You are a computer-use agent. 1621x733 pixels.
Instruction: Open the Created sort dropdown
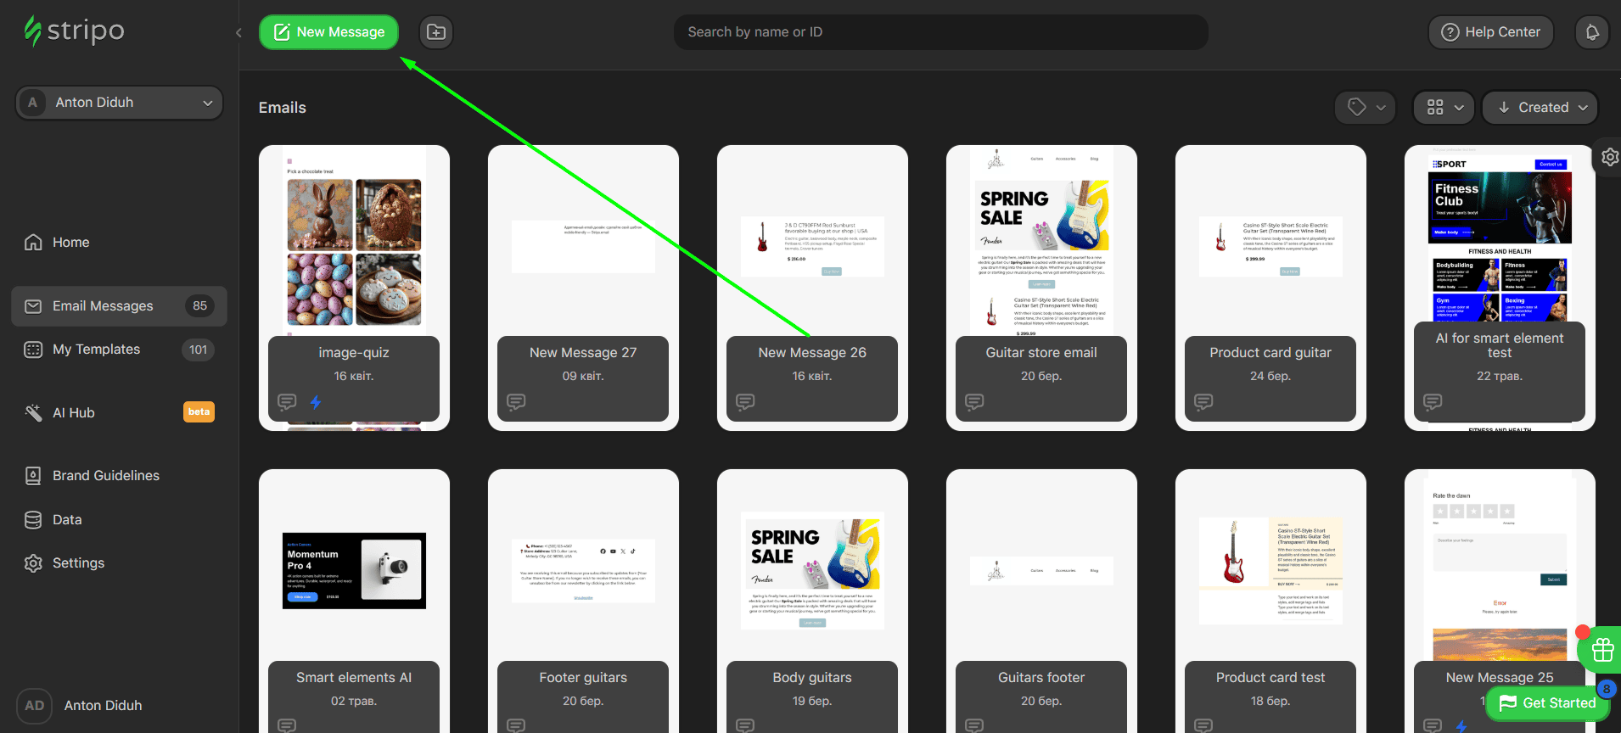click(1540, 108)
